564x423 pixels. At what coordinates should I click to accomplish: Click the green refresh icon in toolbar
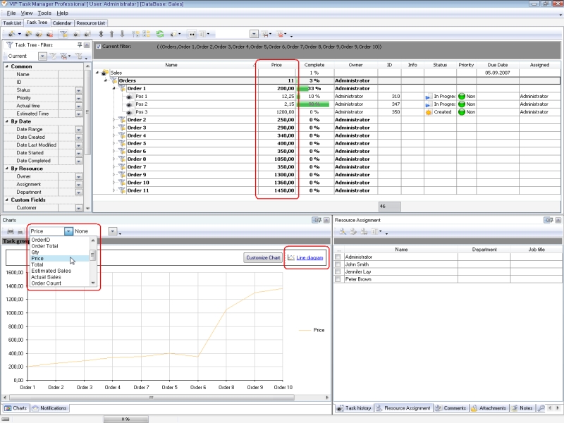[160, 34]
